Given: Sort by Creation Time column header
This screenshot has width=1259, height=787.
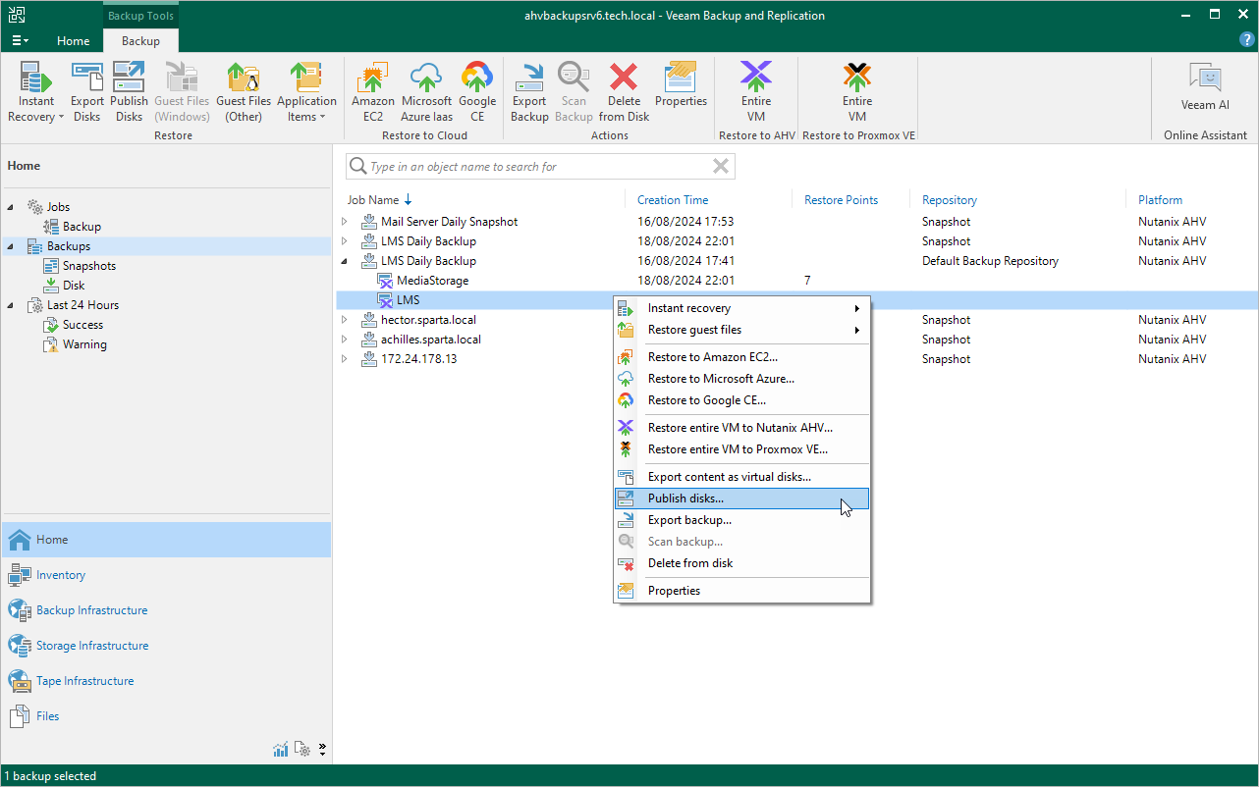Looking at the screenshot, I should (x=673, y=200).
